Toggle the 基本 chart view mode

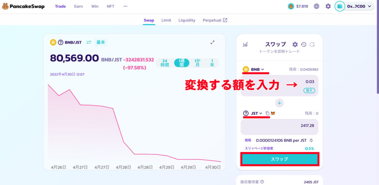pos(101,42)
